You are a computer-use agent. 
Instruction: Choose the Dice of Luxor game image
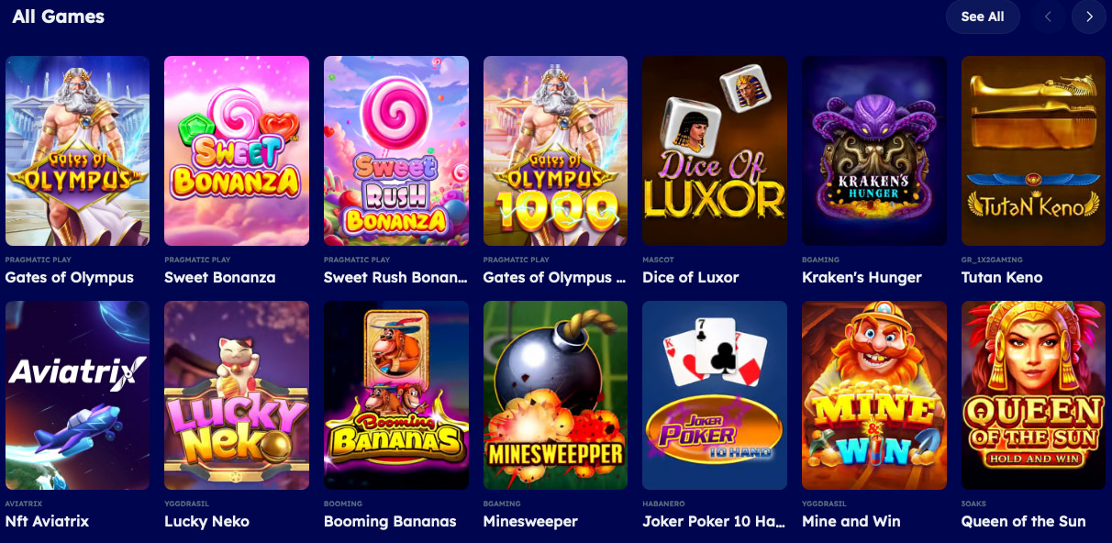pos(715,151)
